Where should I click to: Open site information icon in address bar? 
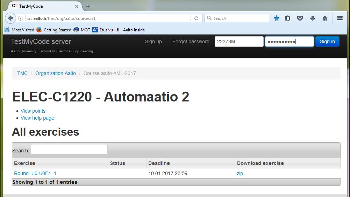(x=20, y=18)
